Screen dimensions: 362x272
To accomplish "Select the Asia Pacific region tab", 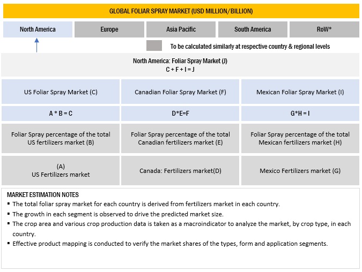I will (181, 29).
